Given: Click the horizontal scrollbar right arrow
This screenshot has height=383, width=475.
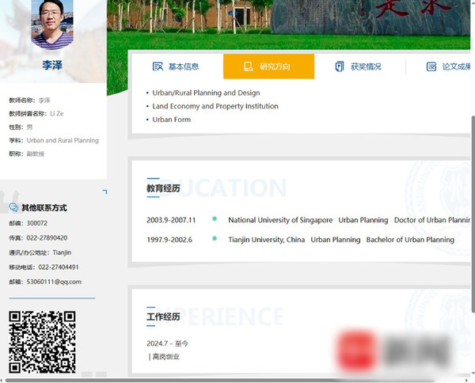Looking at the screenshot, I should tap(466, 381).
